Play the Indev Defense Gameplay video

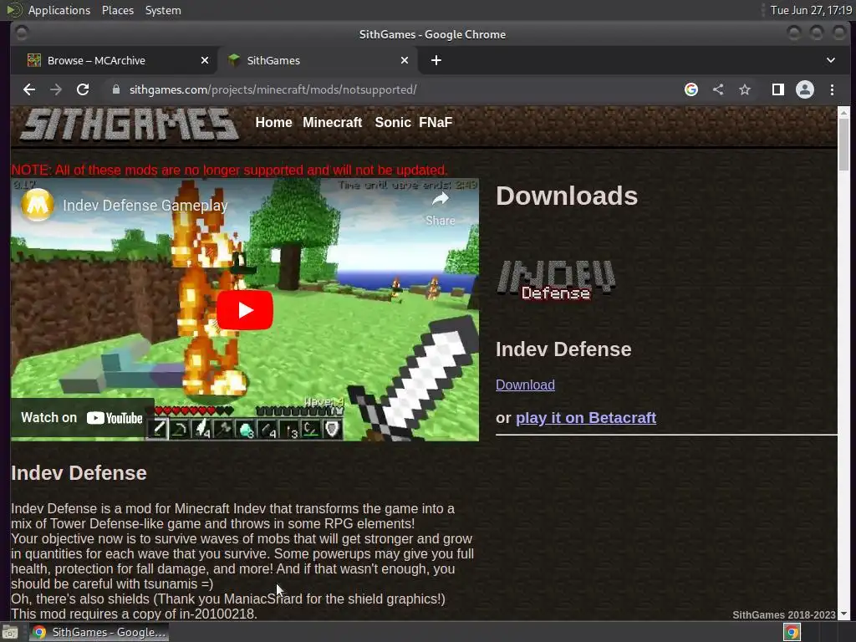245,310
